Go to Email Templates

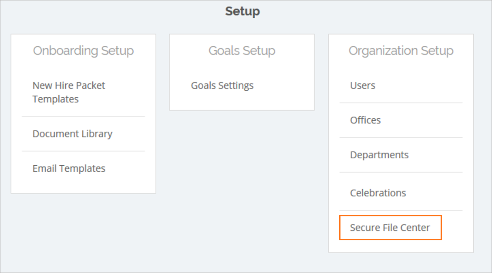(x=69, y=168)
